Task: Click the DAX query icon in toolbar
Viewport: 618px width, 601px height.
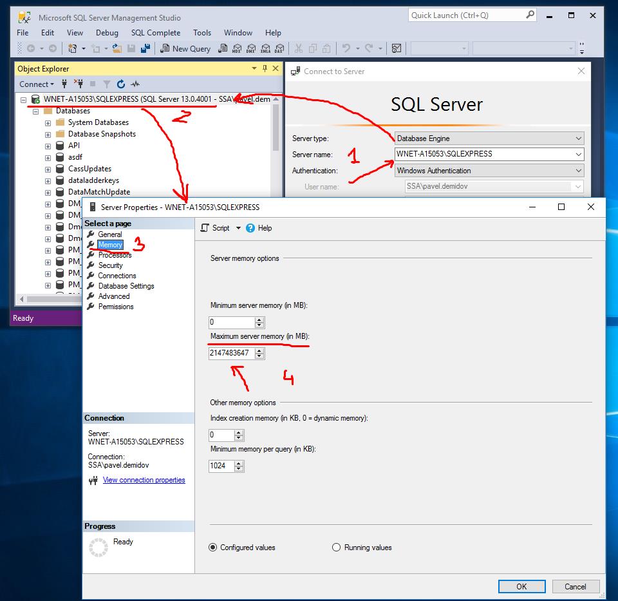Action: pos(279,48)
